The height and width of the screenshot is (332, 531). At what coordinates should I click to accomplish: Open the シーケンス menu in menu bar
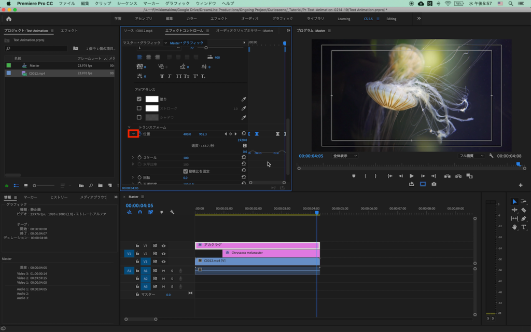pyautogui.click(x=127, y=4)
